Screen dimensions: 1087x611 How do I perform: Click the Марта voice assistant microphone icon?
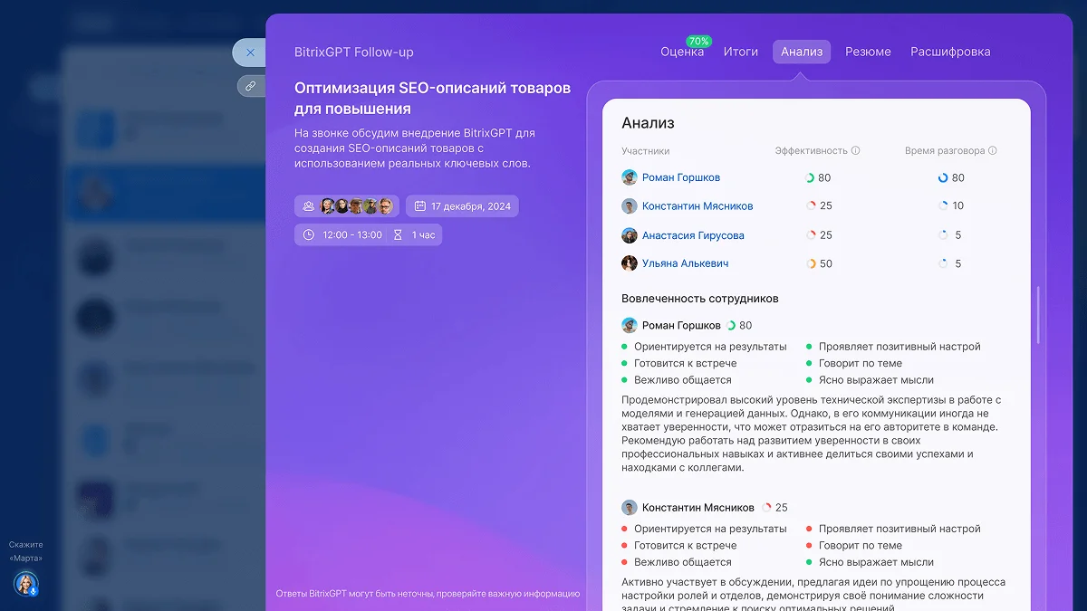(27, 585)
